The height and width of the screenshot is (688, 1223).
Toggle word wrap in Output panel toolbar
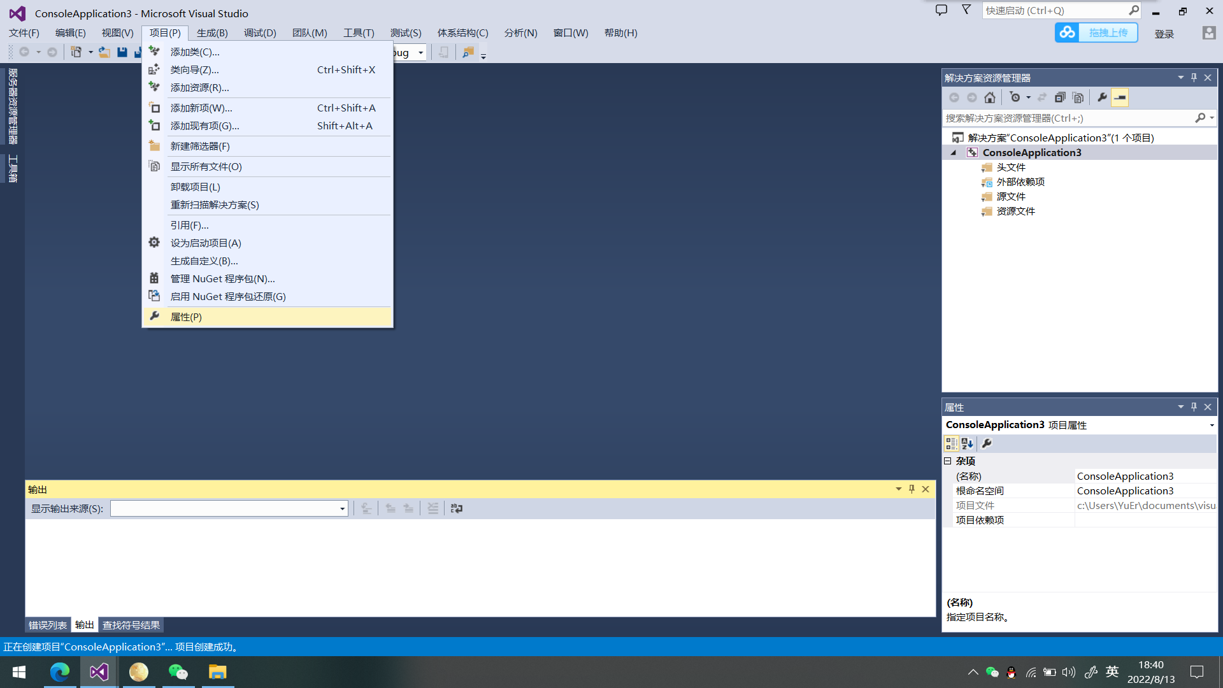(457, 508)
